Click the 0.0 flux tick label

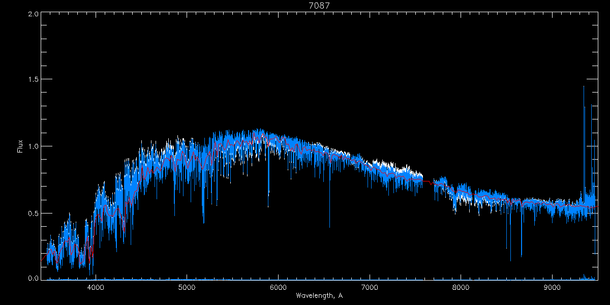34,279
